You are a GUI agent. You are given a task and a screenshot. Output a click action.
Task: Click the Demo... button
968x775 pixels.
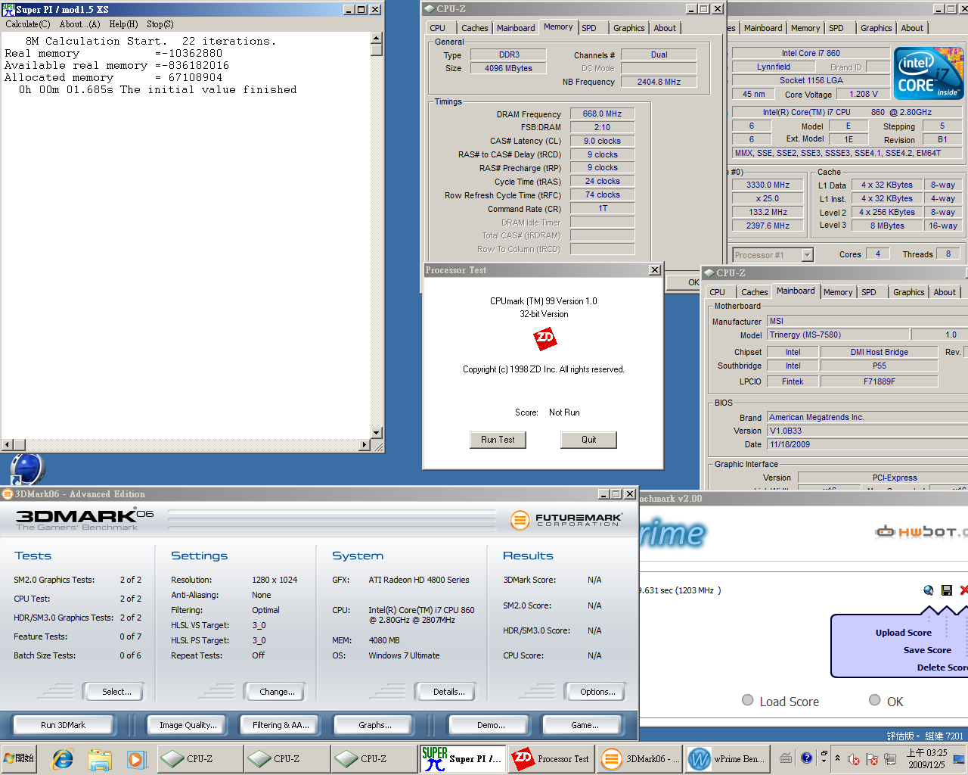click(491, 725)
